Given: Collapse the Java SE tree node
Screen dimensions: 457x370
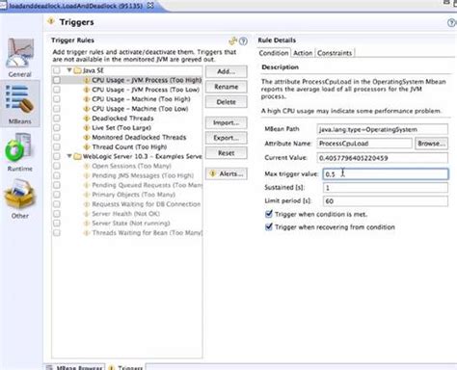Looking at the screenshot, I should coord(69,70).
